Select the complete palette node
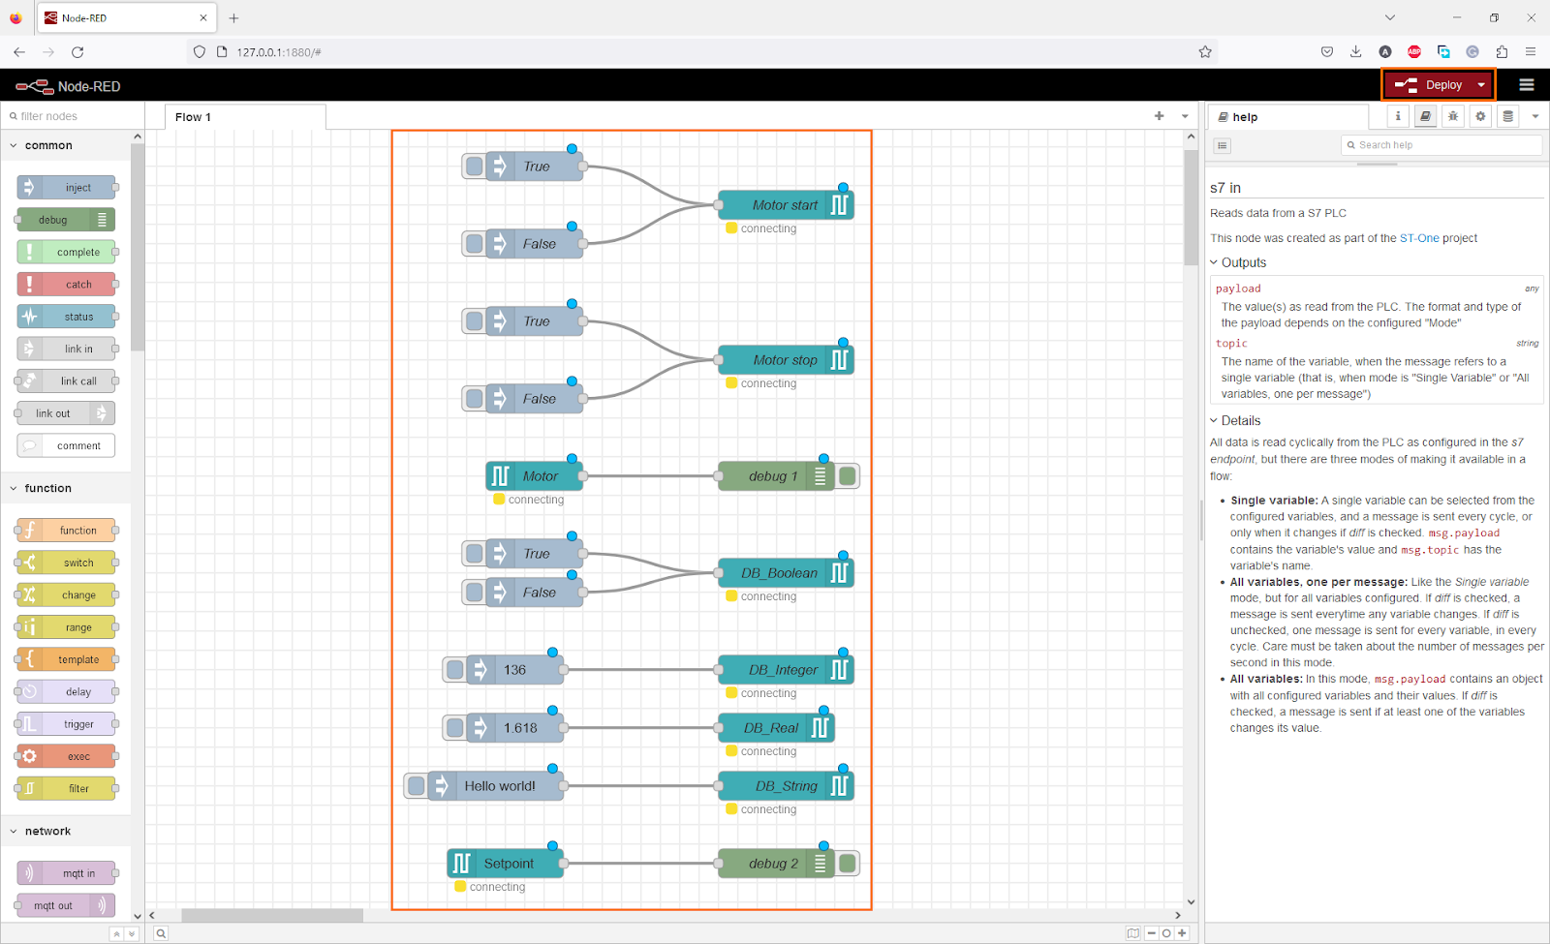This screenshot has width=1550, height=944. point(66,252)
